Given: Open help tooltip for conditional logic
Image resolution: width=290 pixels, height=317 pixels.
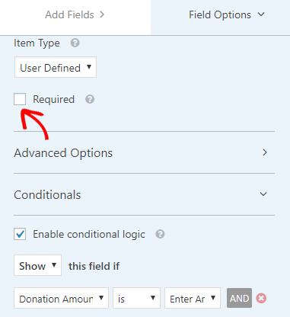Looking at the screenshot, I should coord(160,234).
